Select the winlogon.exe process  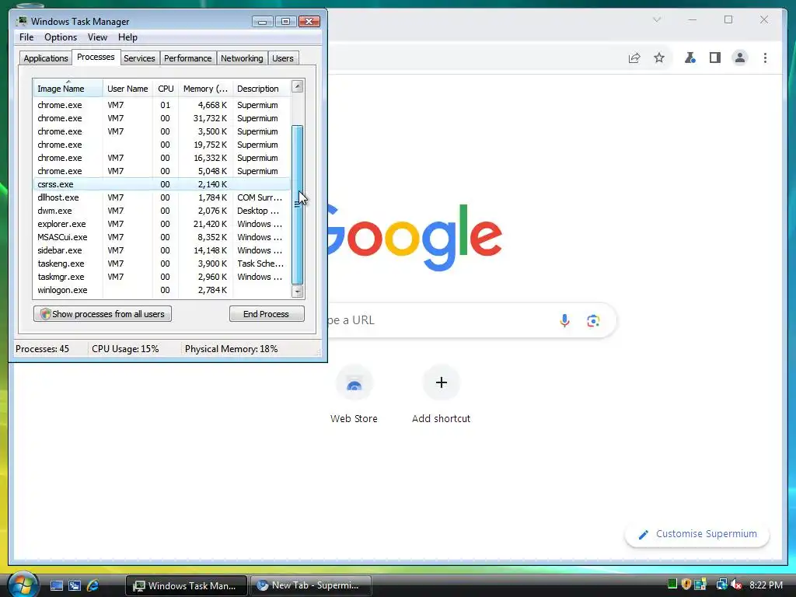(x=162, y=290)
